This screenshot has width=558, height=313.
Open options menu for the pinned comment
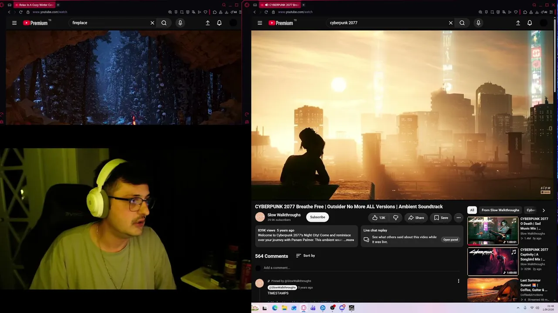coord(458,281)
